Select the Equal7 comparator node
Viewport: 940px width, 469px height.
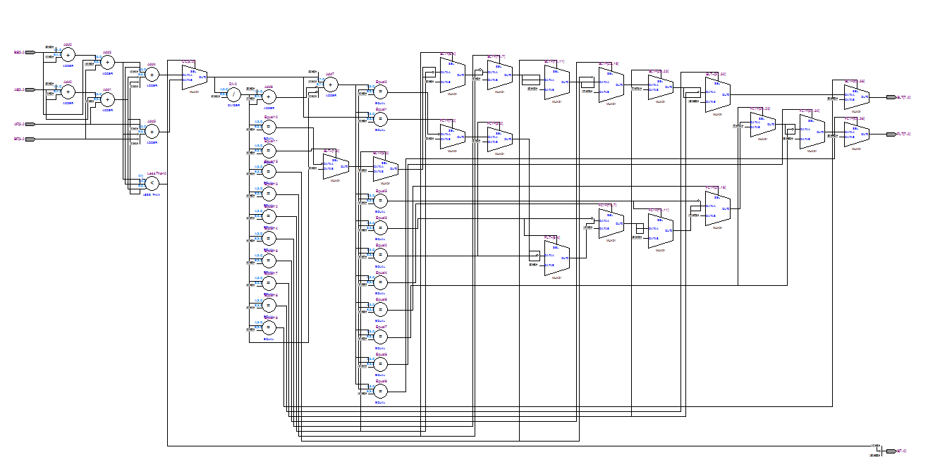pos(381,337)
